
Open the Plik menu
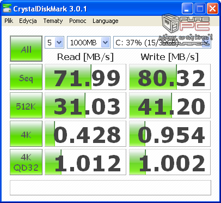coord(9,21)
